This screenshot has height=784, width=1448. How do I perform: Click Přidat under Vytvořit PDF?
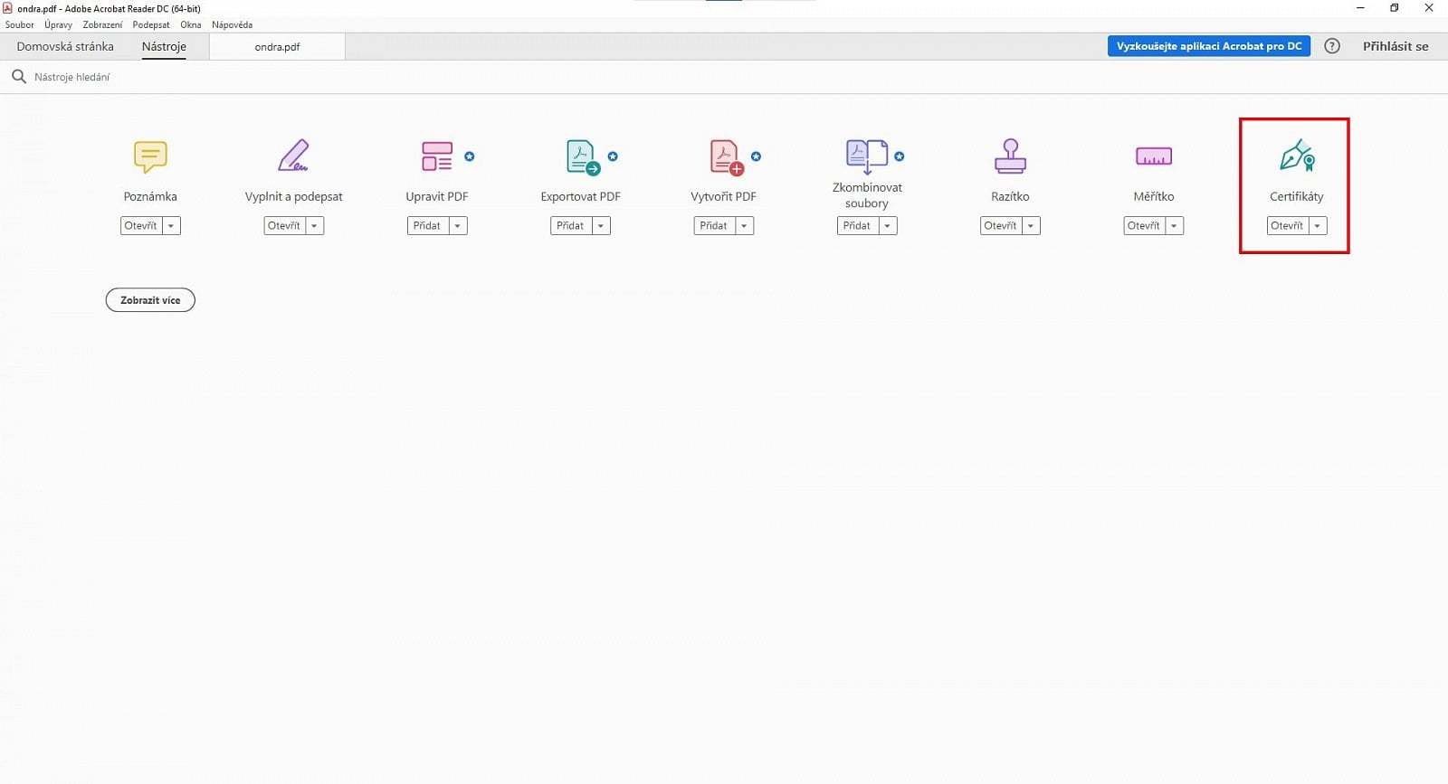click(x=714, y=226)
